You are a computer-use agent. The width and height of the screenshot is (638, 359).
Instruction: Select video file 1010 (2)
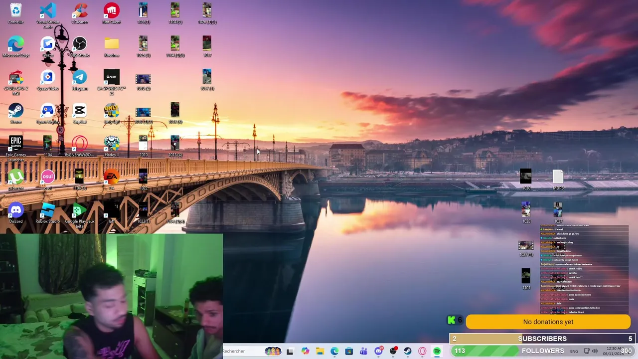pyautogui.click(x=143, y=81)
